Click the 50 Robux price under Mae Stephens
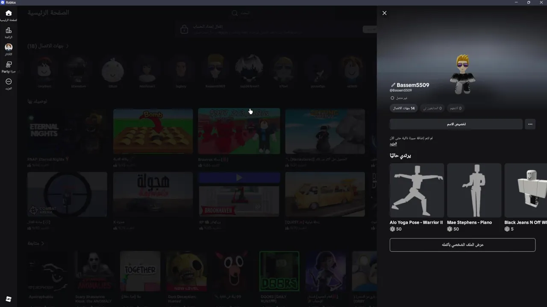This screenshot has height=307, width=547. pos(453,229)
